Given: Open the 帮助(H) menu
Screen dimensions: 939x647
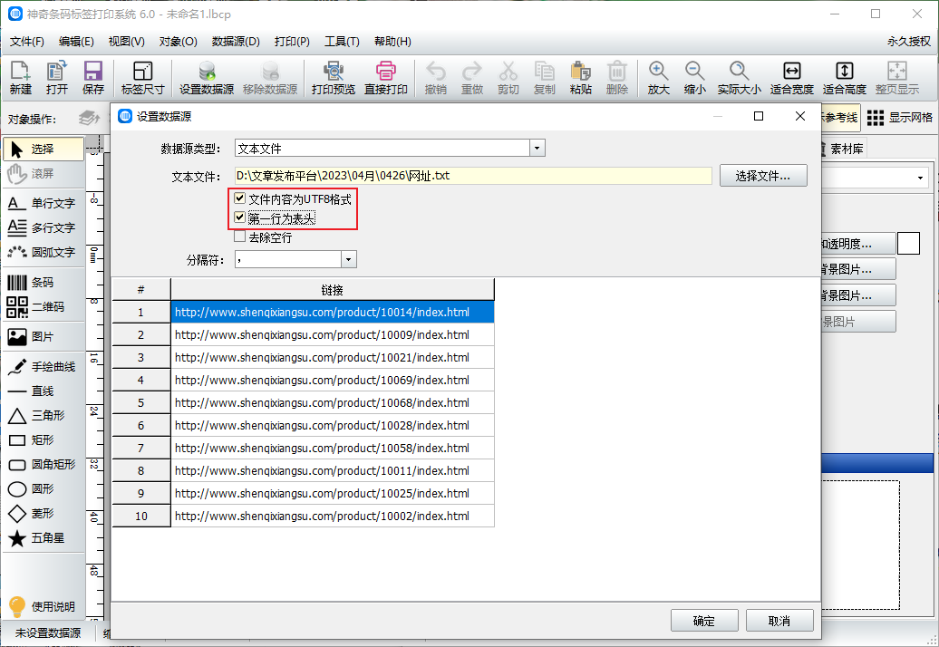Looking at the screenshot, I should pos(392,42).
